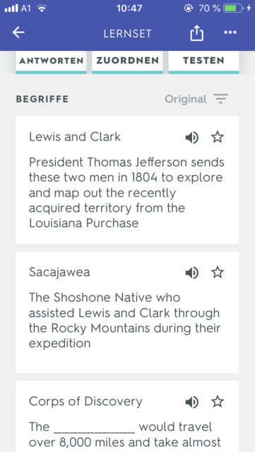This screenshot has width=255, height=452.
Task: Star the Corps of Discovery term
Action: pos(218,401)
